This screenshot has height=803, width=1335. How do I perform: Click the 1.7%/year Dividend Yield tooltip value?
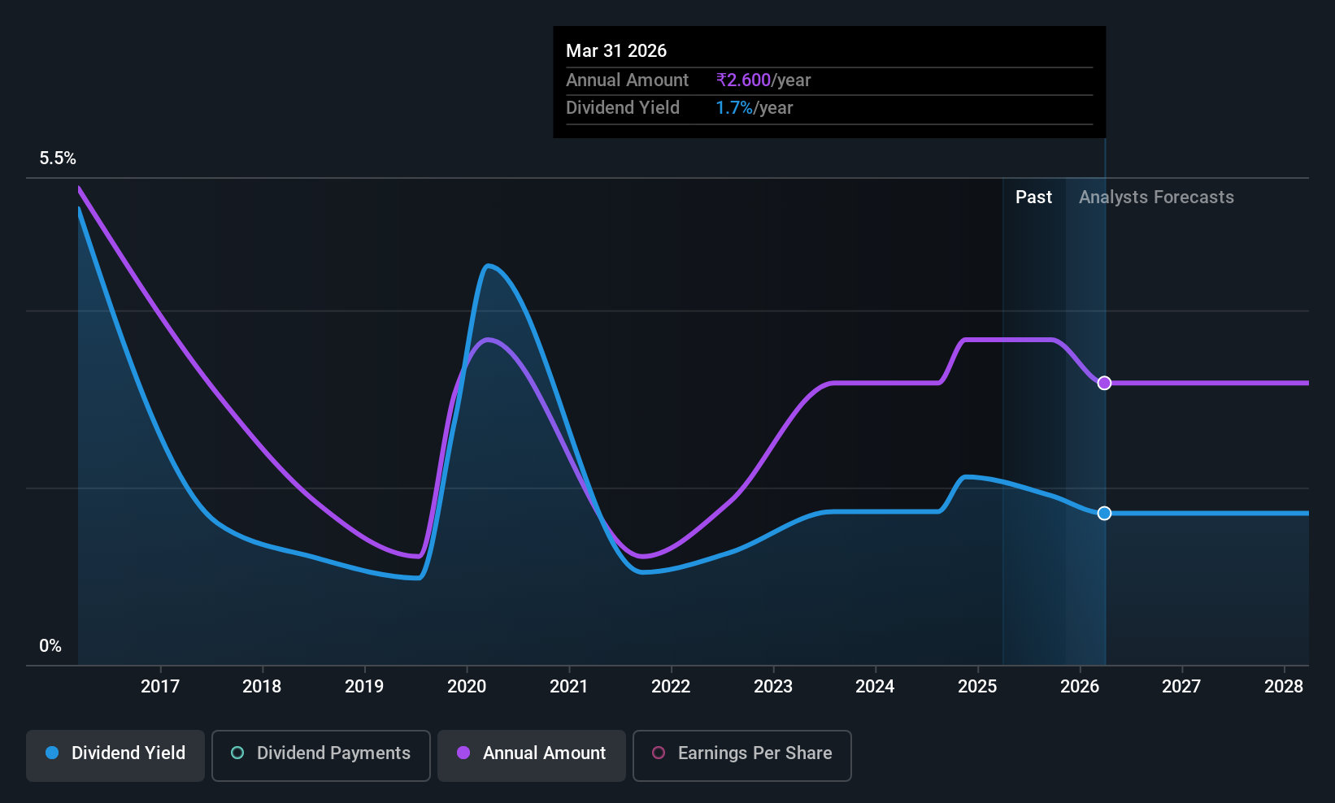754,108
